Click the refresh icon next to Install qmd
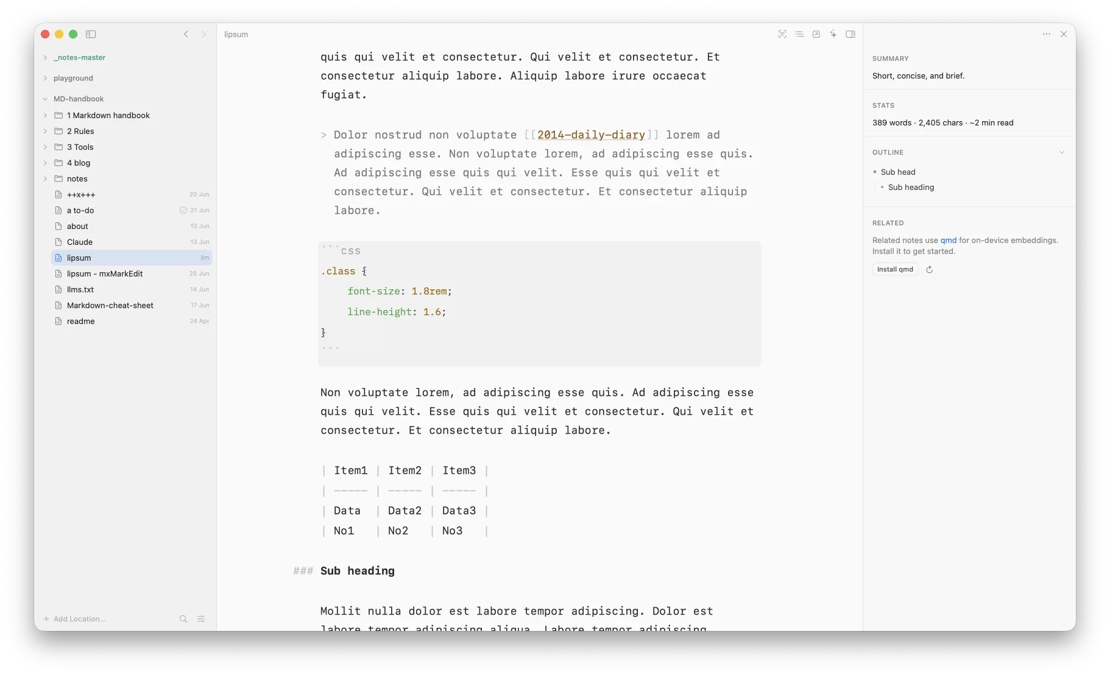 tap(930, 269)
